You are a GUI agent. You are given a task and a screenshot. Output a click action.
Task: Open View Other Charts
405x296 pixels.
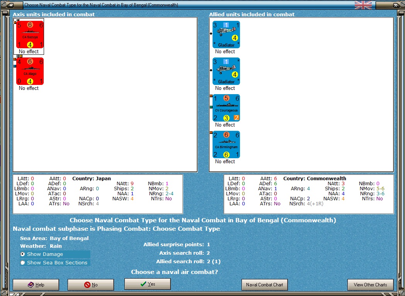370,285
